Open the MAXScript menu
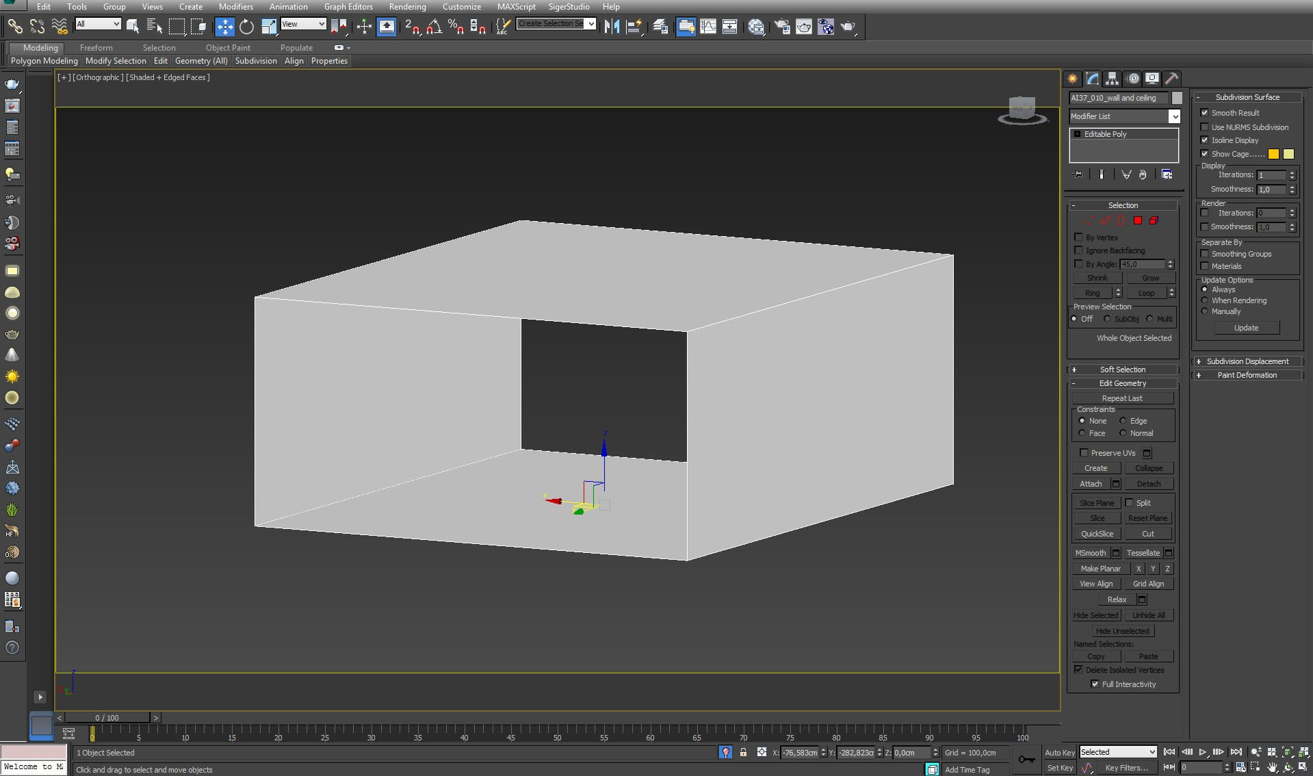Image resolution: width=1313 pixels, height=776 pixels. tap(517, 7)
